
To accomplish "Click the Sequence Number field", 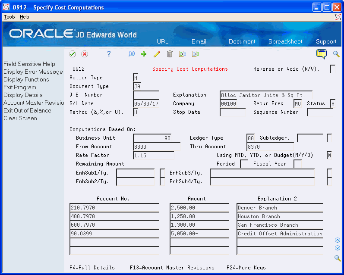I will (x=320, y=112).
